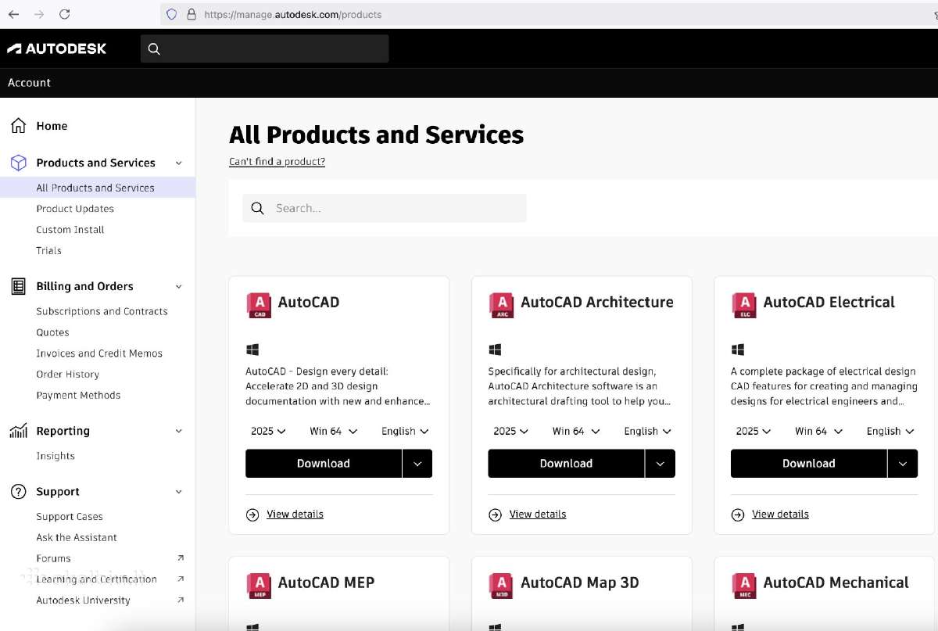The image size is (938, 631).
Task: Open AutoCAD Electrical Win 64 dropdown
Action: 819,431
